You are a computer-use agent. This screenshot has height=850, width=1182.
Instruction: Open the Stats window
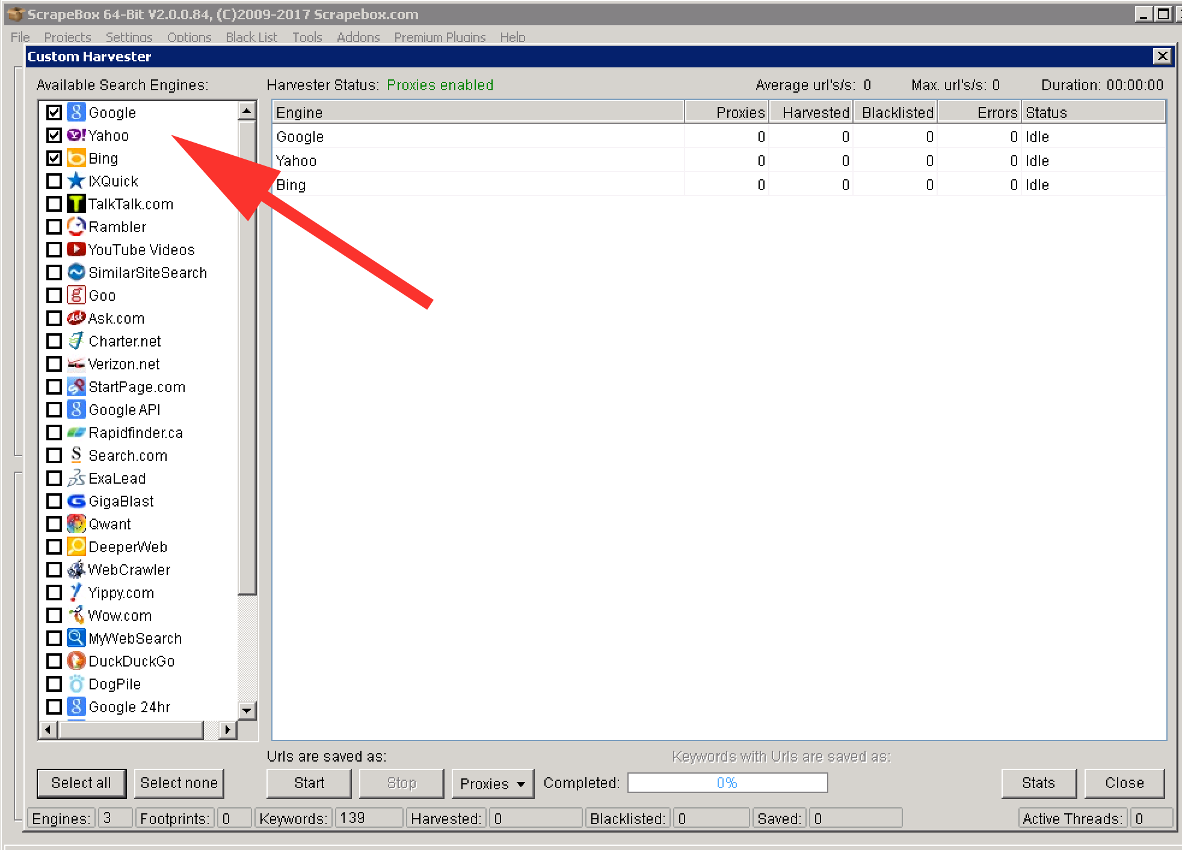pos(1038,783)
